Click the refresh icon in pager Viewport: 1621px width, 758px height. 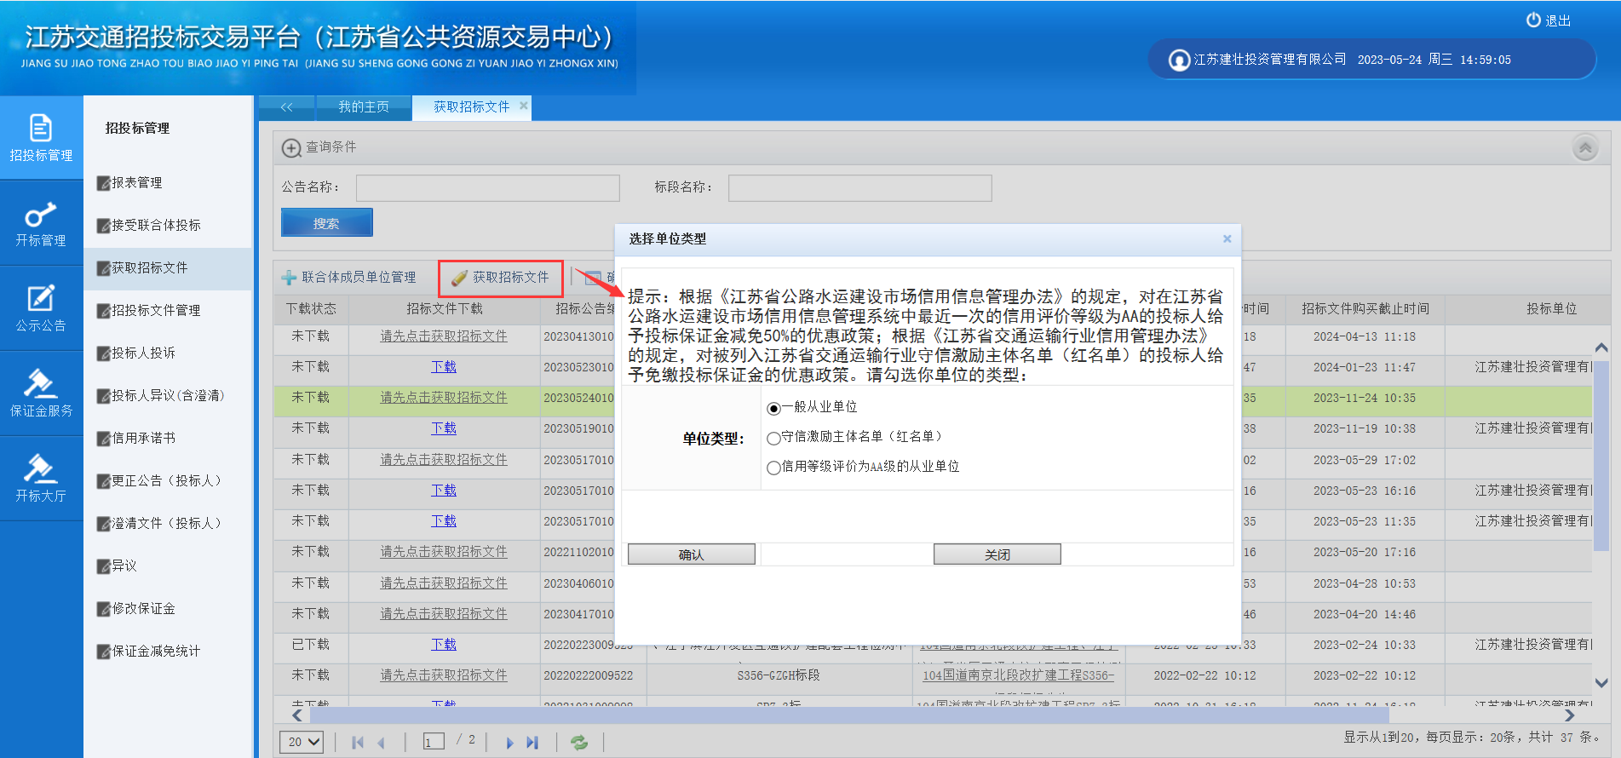(x=579, y=743)
